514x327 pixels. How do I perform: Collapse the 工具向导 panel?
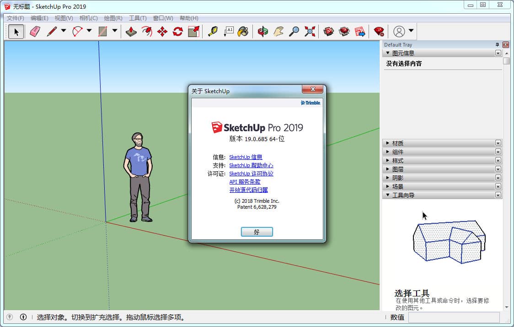point(403,195)
